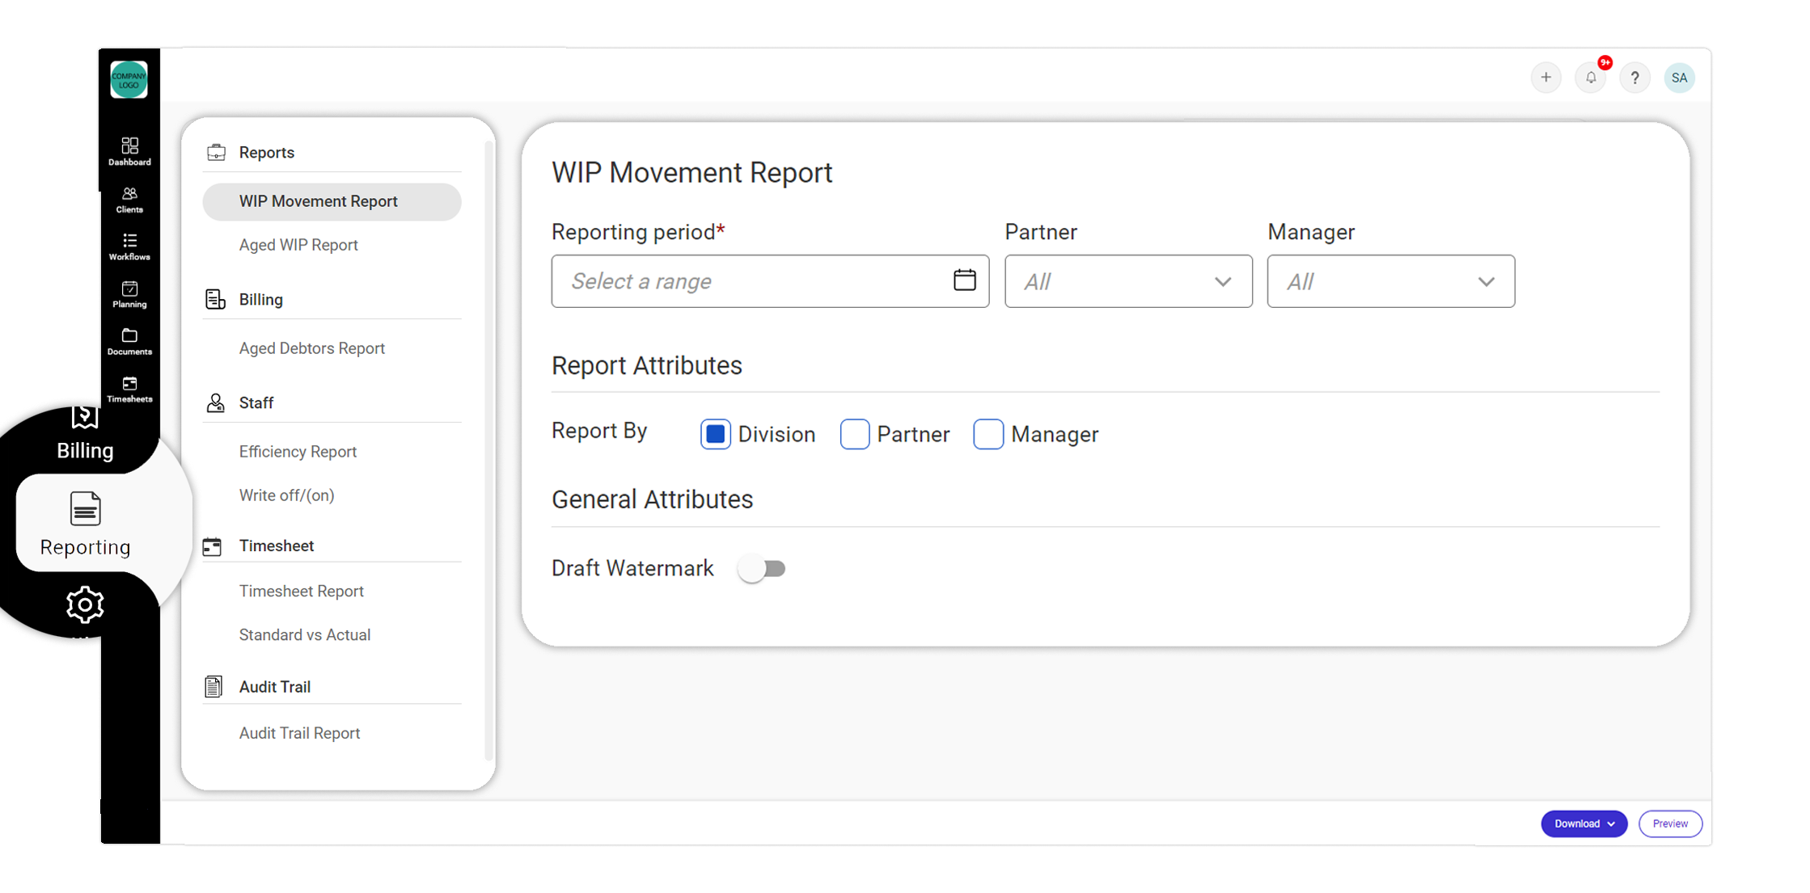Open Planning from the sidebar

(129, 293)
